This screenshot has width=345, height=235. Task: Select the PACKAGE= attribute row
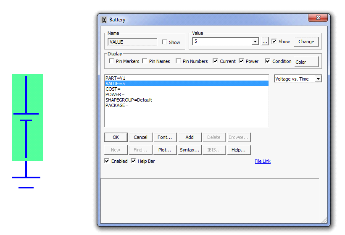click(x=187, y=105)
